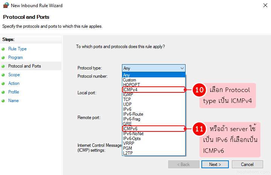The height and width of the screenshot is (175, 271).
Task: Pick TCP from the protocol type list
Action: (127, 100)
